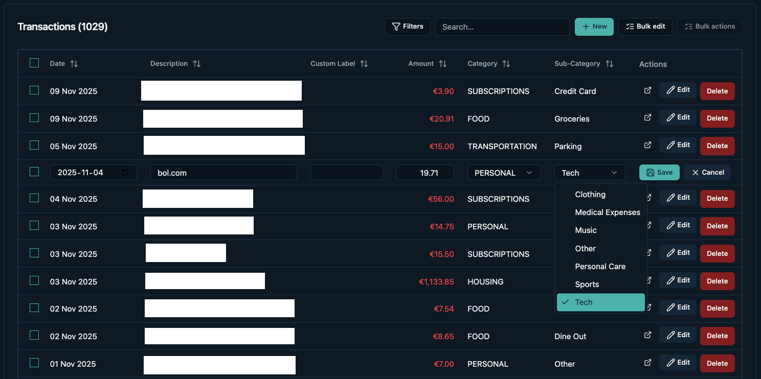Sort by Sub-Category arrows icon
The image size is (761, 379).
(610, 64)
